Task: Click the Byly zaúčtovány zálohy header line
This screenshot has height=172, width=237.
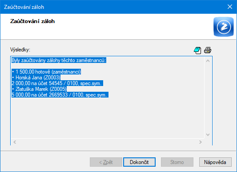Action: pyautogui.click(x=59, y=60)
